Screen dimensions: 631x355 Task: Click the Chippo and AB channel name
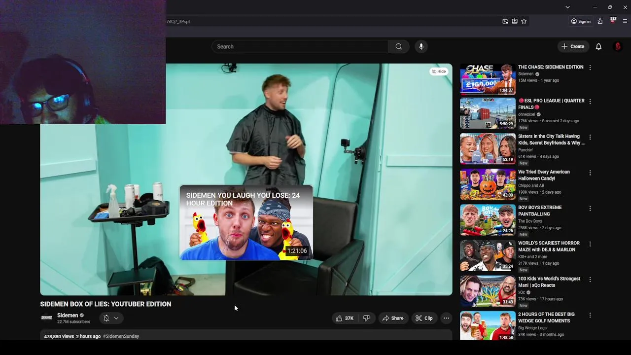[531, 185]
